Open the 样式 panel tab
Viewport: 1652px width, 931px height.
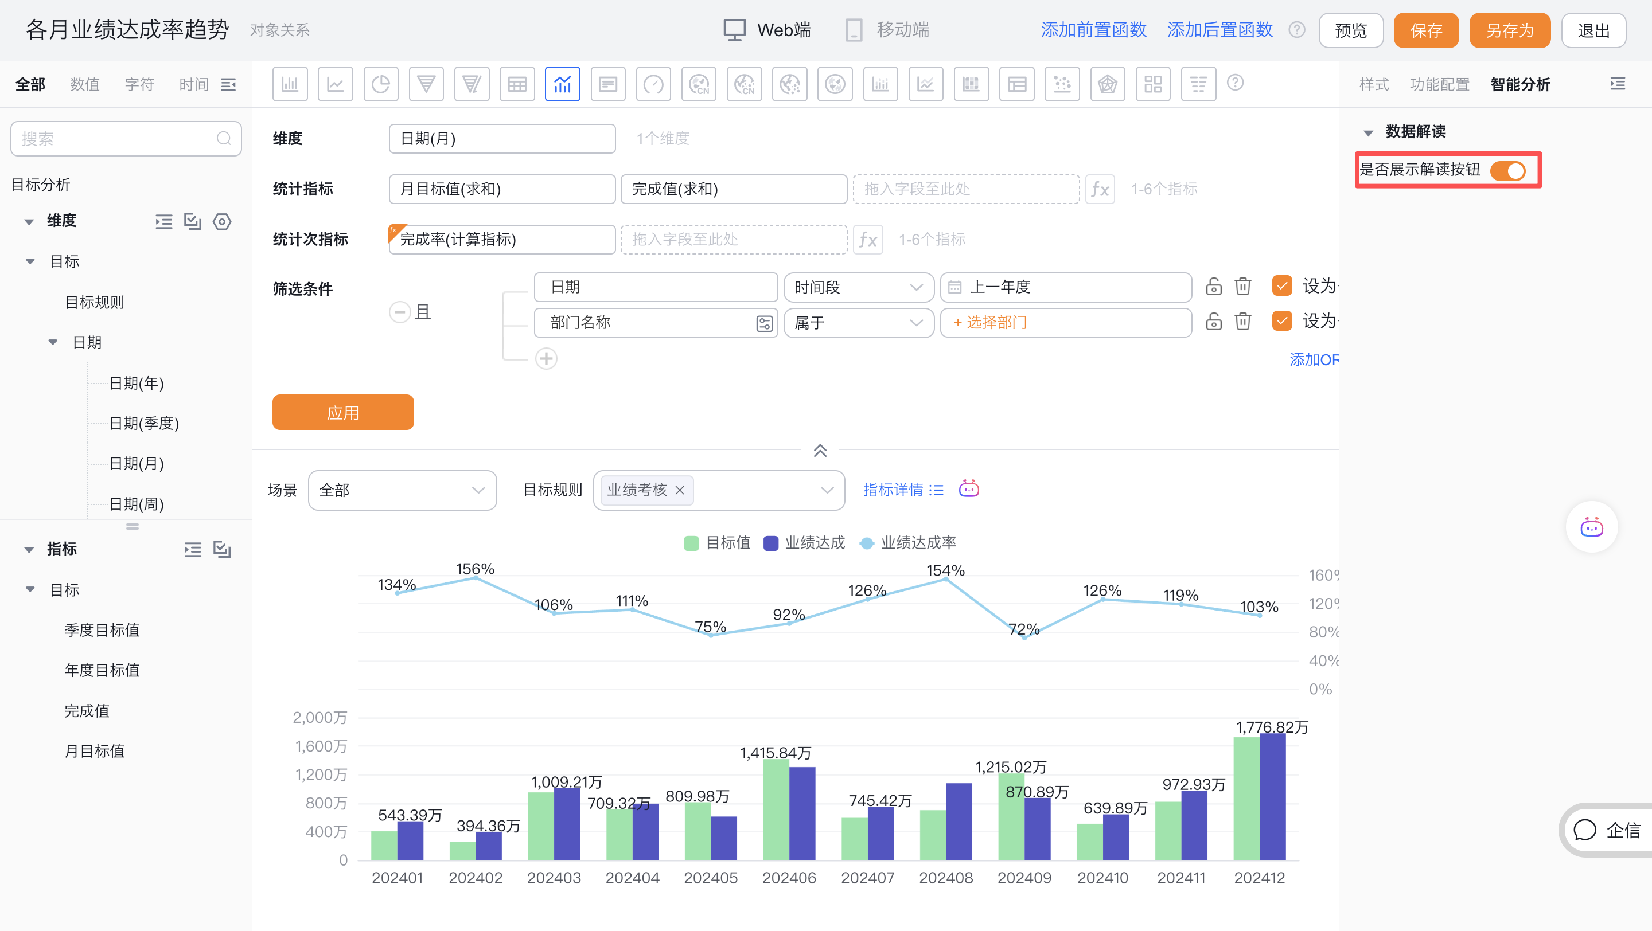tap(1374, 84)
